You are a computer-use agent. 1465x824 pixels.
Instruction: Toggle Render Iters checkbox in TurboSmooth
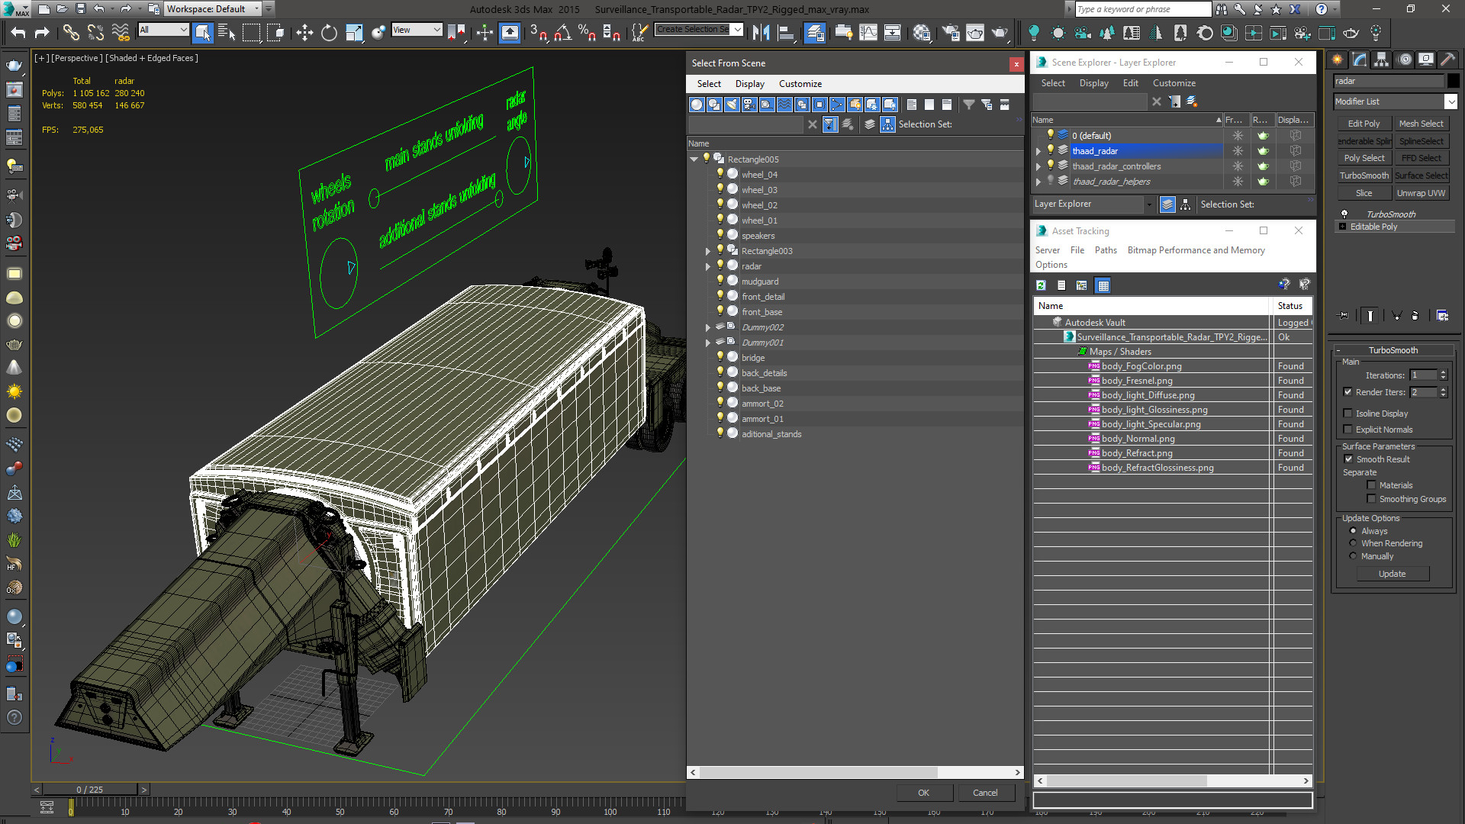1347,392
